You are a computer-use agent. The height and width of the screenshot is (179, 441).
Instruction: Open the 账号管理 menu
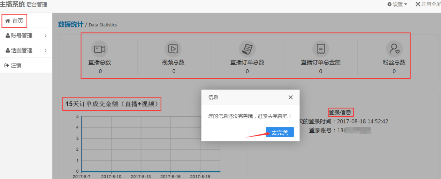(26, 36)
